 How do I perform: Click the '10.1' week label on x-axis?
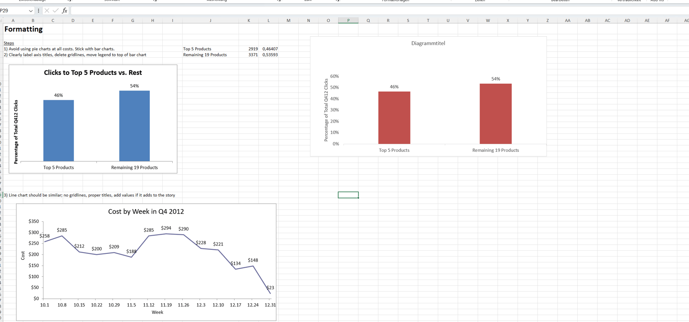click(x=45, y=305)
